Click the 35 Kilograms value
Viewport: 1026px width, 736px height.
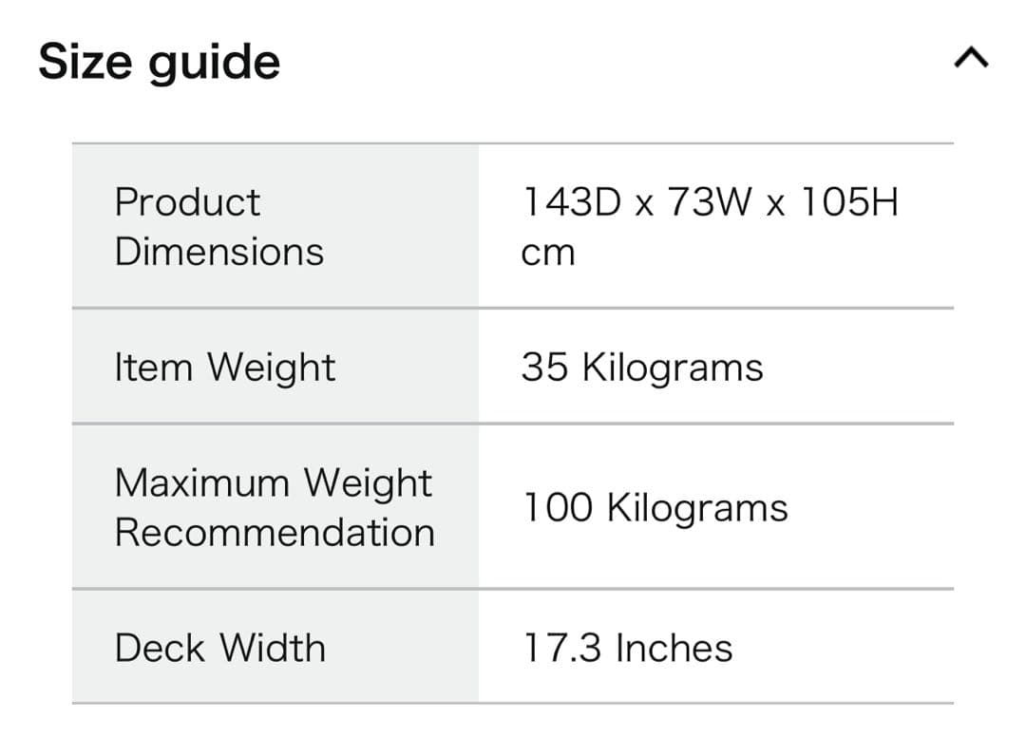[x=642, y=368]
